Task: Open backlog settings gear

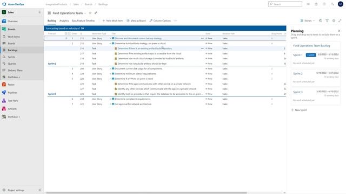Action: (x=334, y=20)
